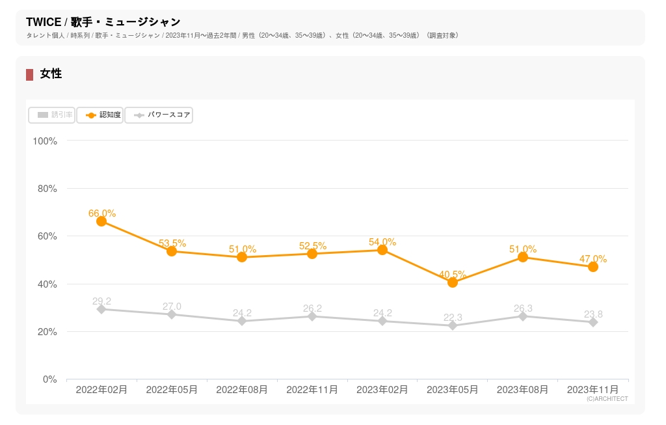Click the 66.0% orange data point
666x425 pixels.
[101, 221]
